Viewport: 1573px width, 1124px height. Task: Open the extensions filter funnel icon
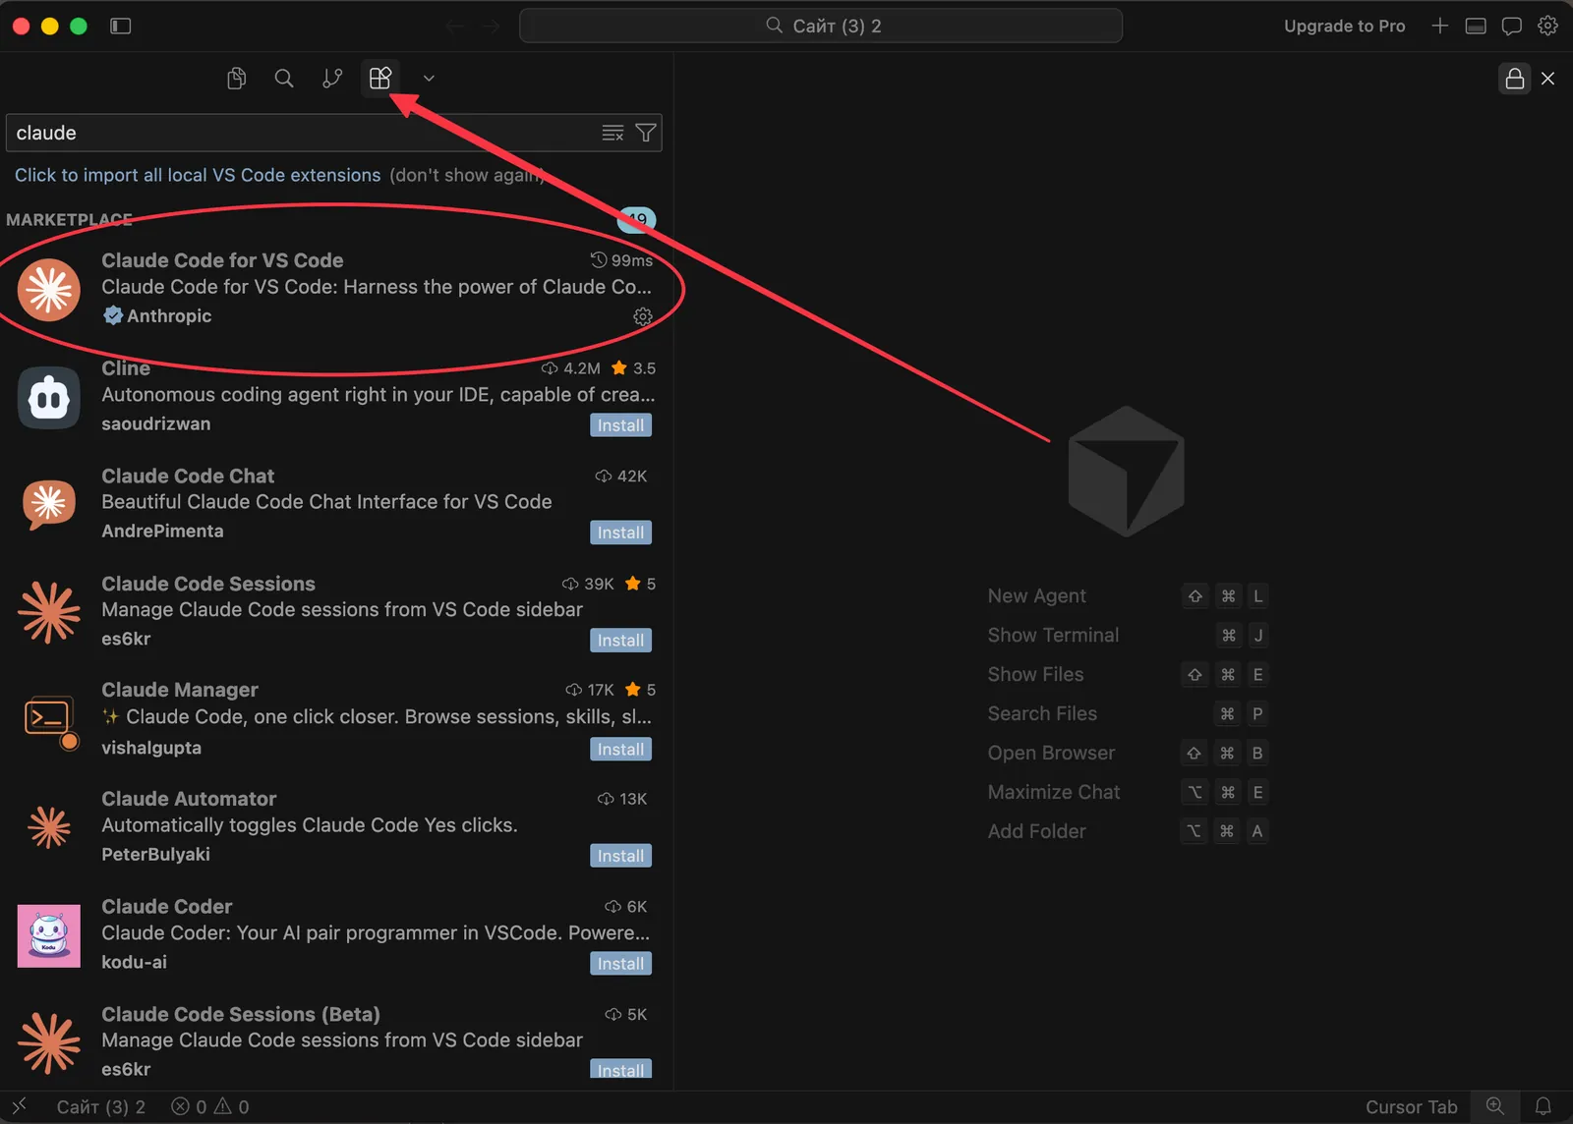tap(646, 133)
